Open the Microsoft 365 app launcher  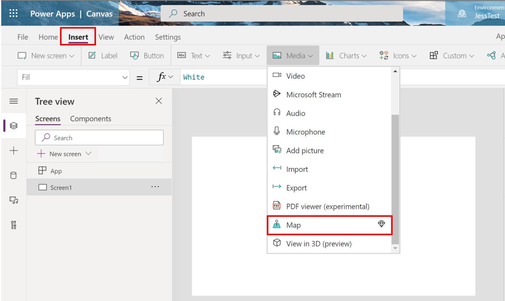[x=13, y=13]
